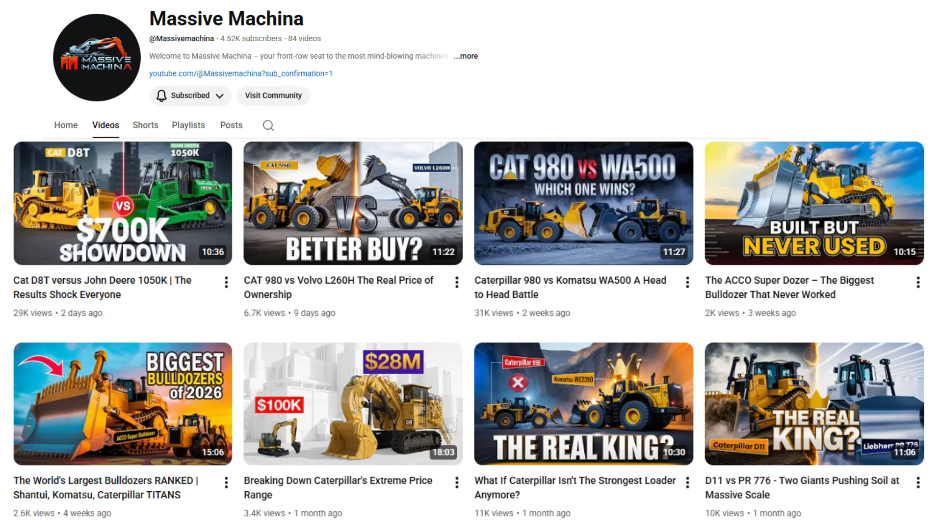Open title link D11 vs PR 776 Two Giants
Image resolution: width=942 pixels, height=529 pixels.
[802, 488]
